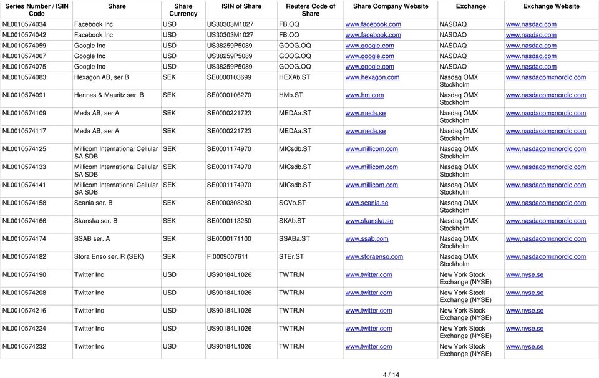This screenshot has height=378, width=599.
Task: Select the Series Number / ISIN Code header
Action: (x=37, y=10)
